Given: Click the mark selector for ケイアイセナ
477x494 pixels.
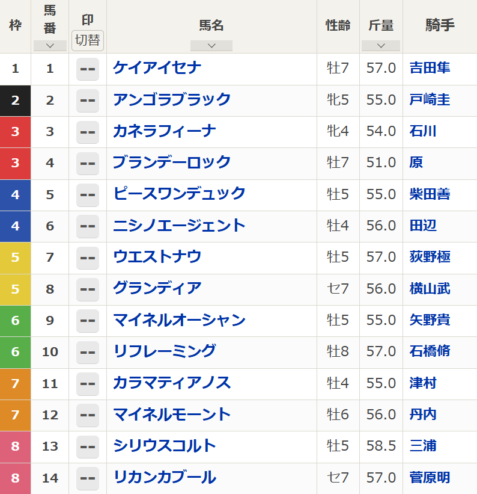Looking at the screenshot, I should [88, 69].
